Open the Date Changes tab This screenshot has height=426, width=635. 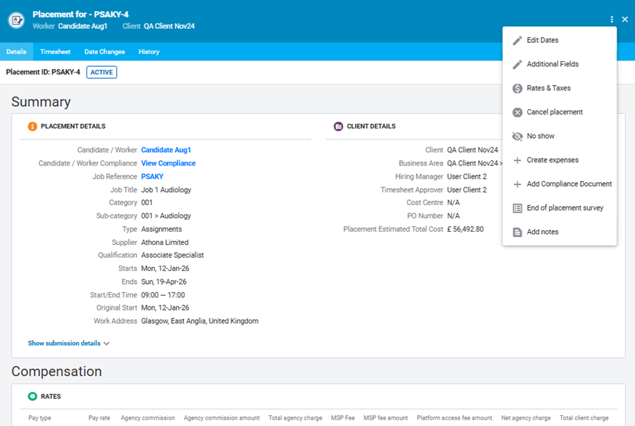pyautogui.click(x=104, y=52)
